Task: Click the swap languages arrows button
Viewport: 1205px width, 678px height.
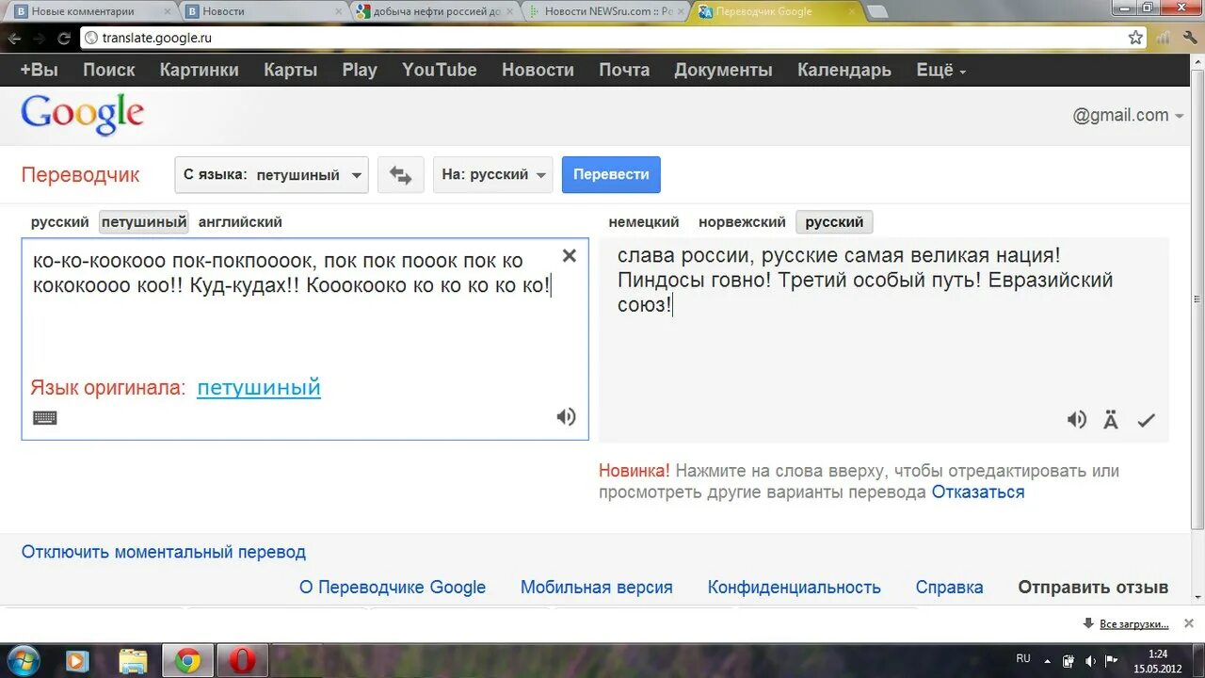Action: (x=401, y=175)
